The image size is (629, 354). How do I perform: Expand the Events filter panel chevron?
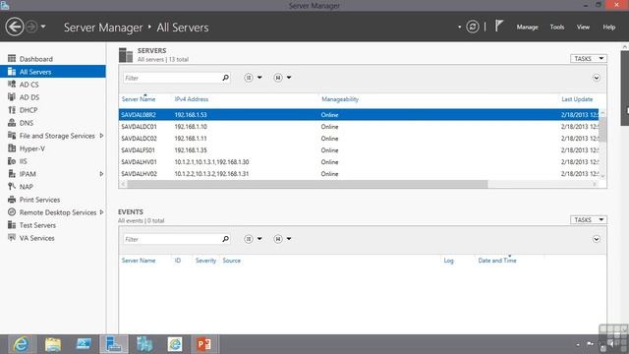[x=597, y=239]
